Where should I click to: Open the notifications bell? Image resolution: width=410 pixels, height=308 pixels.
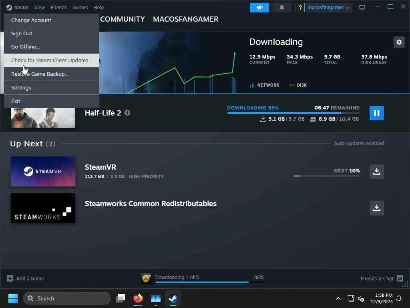click(x=281, y=8)
